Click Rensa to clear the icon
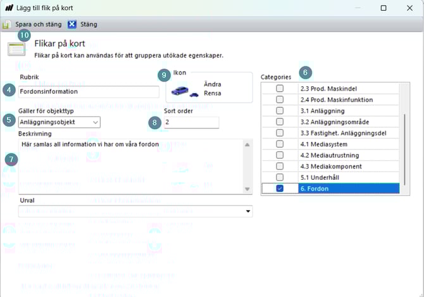Viewport: 424px width, 297px height. (x=212, y=93)
